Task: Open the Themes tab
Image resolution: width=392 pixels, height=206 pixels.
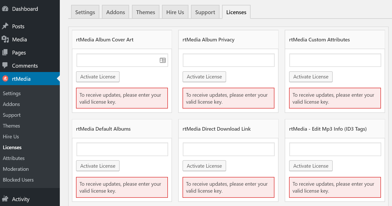Action: (x=146, y=12)
